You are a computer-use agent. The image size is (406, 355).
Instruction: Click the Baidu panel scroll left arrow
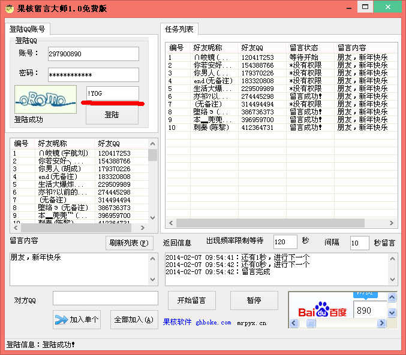[294, 323]
